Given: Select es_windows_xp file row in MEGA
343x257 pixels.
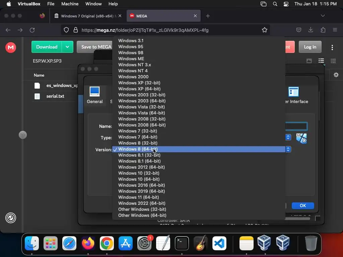Looking at the screenshot, I should [x=56, y=85].
